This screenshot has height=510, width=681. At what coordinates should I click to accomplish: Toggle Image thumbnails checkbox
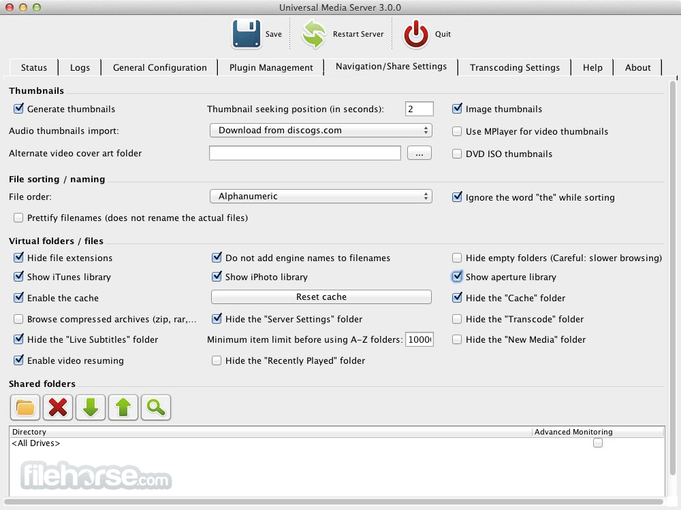tap(457, 108)
